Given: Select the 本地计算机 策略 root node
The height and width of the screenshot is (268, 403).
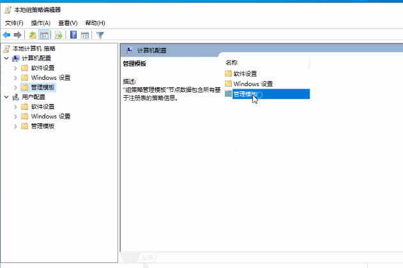Looking at the screenshot, I should pos(34,48).
